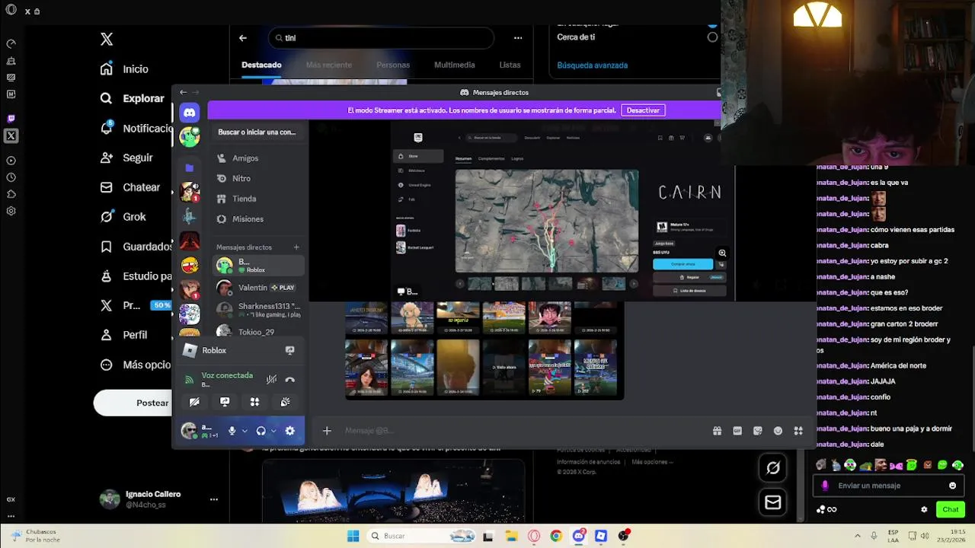The image size is (975, 548).
Task: Show hidden system tray icons chevron
Action: (x=858, y=536)
